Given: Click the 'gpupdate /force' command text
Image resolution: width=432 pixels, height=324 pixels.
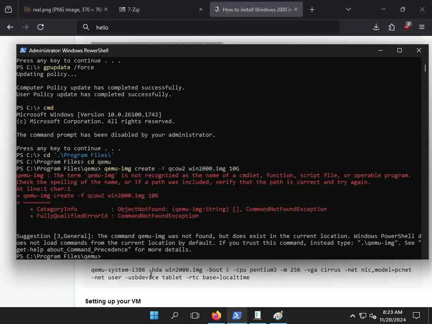Looking at the screenshot, I should (x=69, y=67).
